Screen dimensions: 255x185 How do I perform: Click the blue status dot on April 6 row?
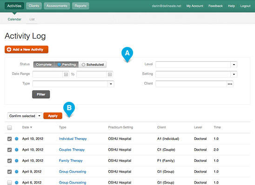(x=17, y=183)
